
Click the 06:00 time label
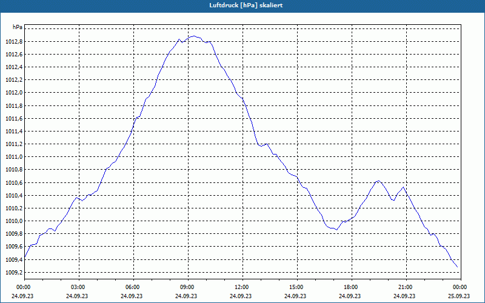coord(133,287)
